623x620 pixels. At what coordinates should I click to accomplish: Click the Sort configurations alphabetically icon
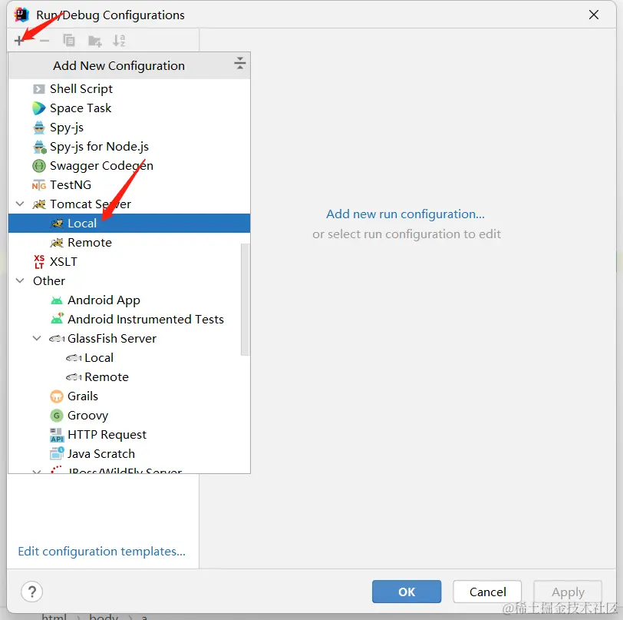119,40
